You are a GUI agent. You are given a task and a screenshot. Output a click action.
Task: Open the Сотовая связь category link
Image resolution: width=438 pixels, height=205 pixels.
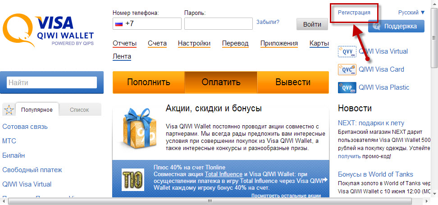25,127
